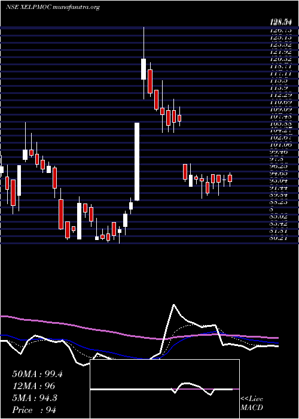The height and width of the screenshot is (419, 299).
Task: Click the 5MA : 94.3 readout
Action: point(35,398)
